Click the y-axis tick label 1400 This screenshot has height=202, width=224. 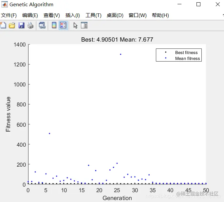pos(20,45)
